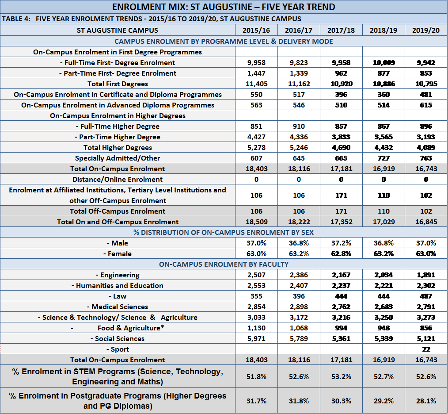Click the 'Part-Time First- Degree Enrolment' row label
This screenshot has height=414, width=448.
118,73
